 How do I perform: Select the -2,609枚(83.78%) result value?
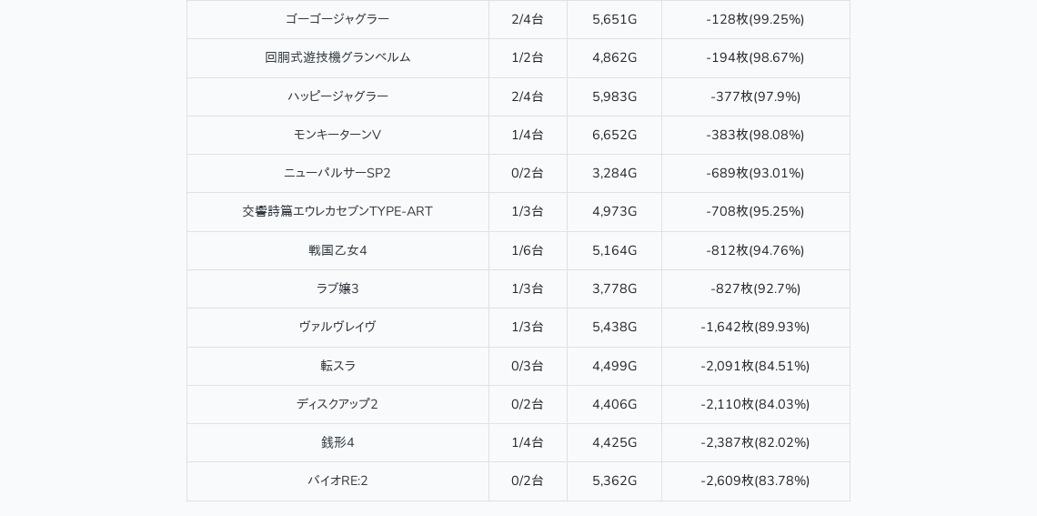[755, 481]
